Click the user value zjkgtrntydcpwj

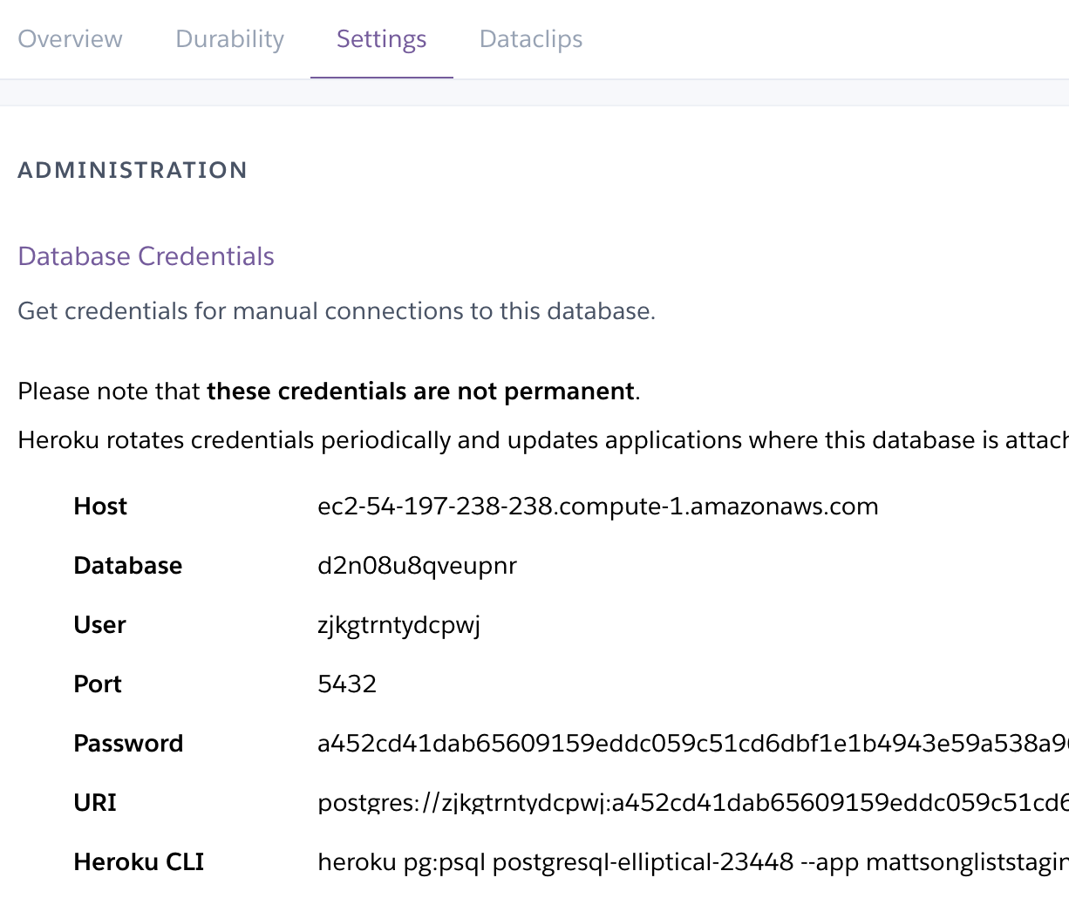tap(398, 625)
